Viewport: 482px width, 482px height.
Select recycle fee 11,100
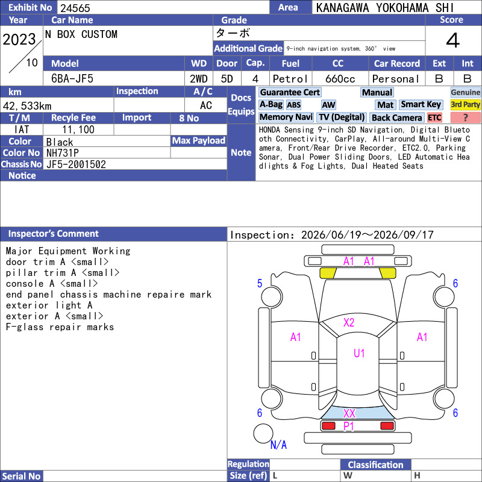[78, 130]
